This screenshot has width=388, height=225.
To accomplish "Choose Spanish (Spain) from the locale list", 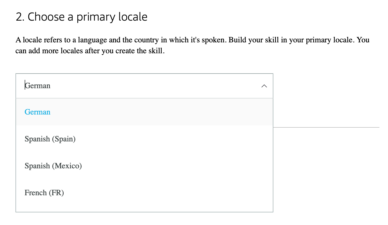I will (x=144, y=139).
